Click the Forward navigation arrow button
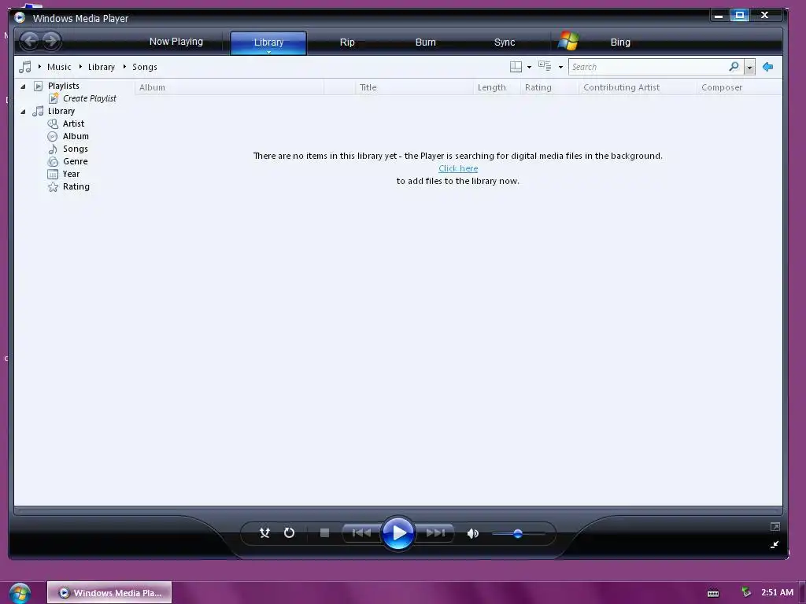 point(51,41)
